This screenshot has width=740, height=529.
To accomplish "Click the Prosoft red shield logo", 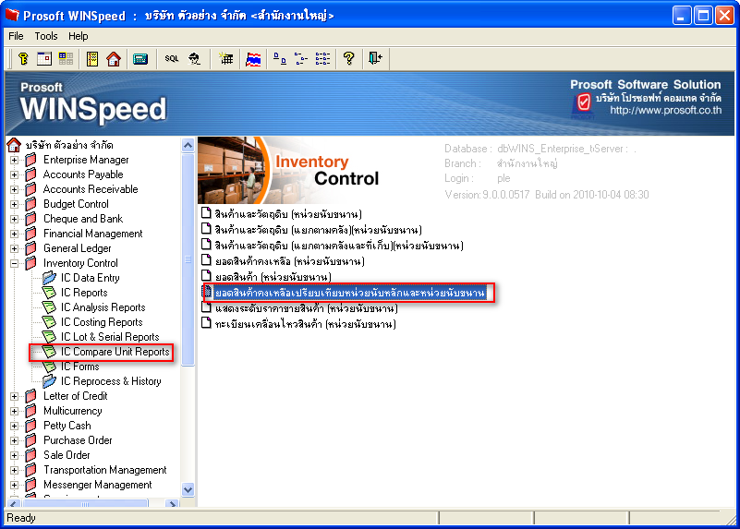I will (583, 102).
